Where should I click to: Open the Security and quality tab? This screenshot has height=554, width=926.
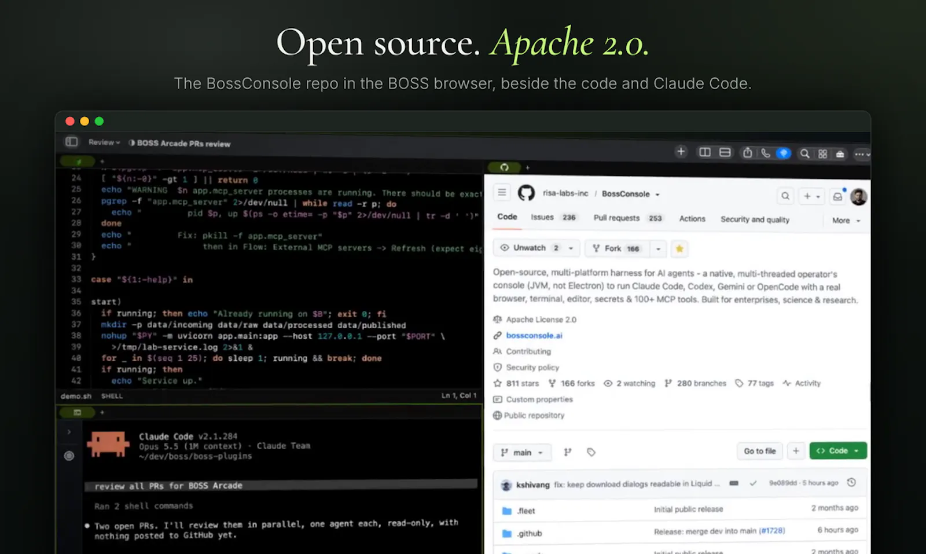(x=755, y=219)
